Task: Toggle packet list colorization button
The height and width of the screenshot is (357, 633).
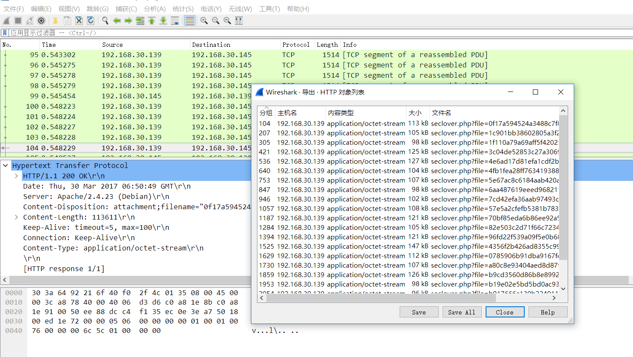Action: pos(190,21)
